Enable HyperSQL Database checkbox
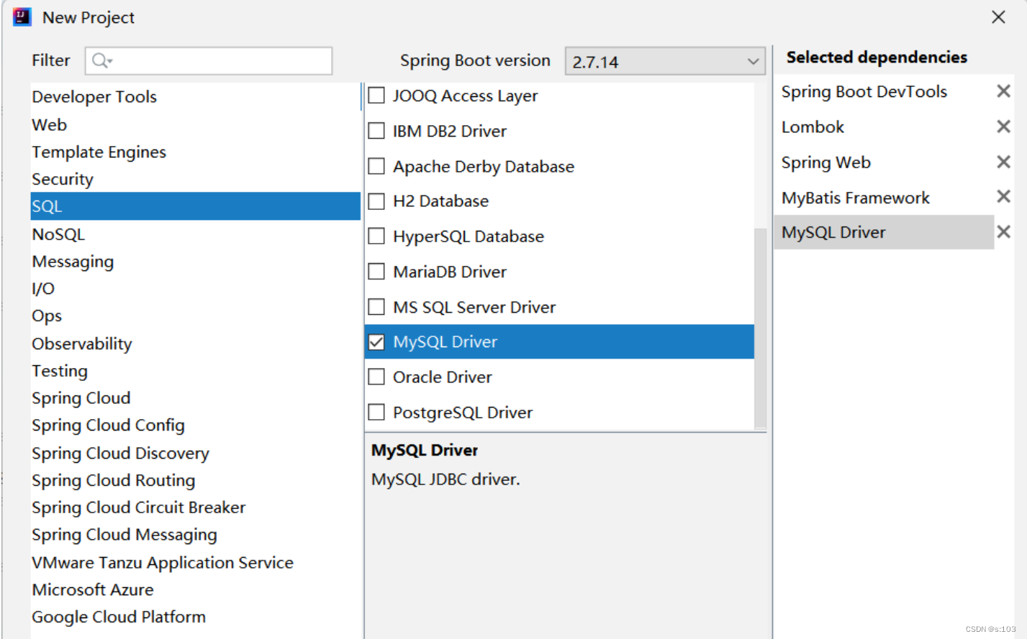 tap(376, 236)
